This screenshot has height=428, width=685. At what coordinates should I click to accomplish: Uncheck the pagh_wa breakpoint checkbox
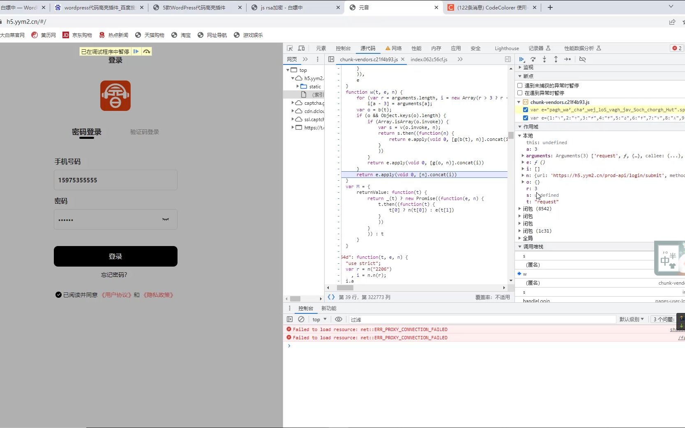(x=526, y=110)
